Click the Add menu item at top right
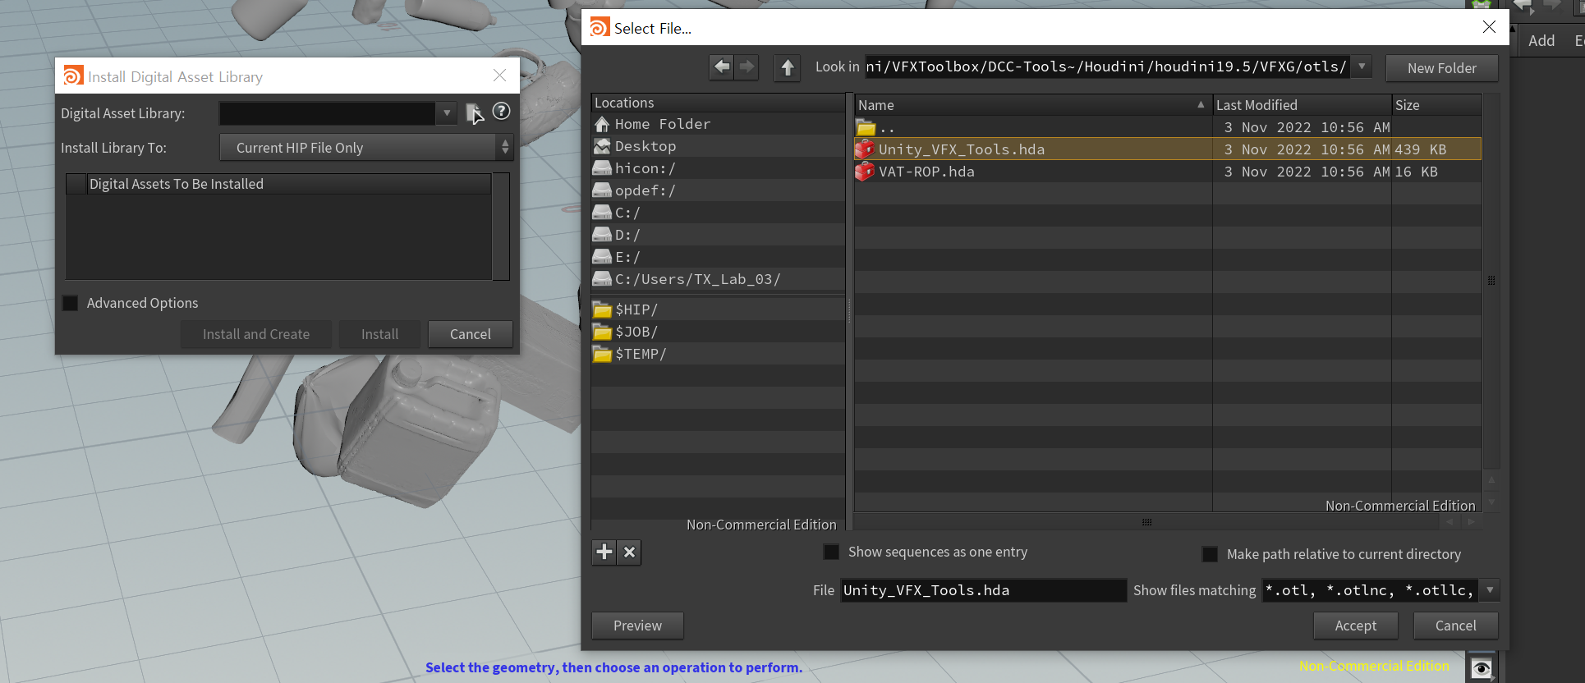This screenshot has height=683, width=1585. click(1541, 40)
